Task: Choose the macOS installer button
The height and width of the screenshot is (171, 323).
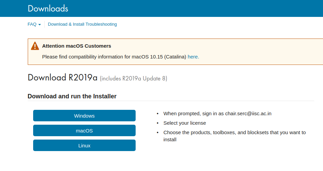Action: point(84,130)
